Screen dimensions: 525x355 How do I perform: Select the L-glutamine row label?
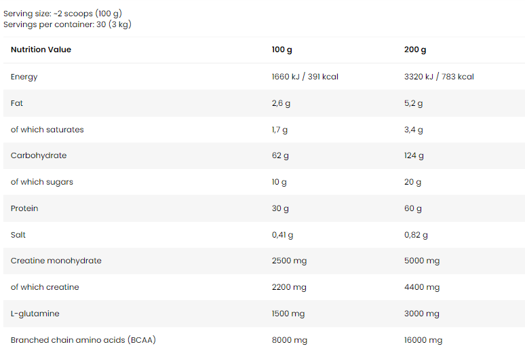click(35, 314)
